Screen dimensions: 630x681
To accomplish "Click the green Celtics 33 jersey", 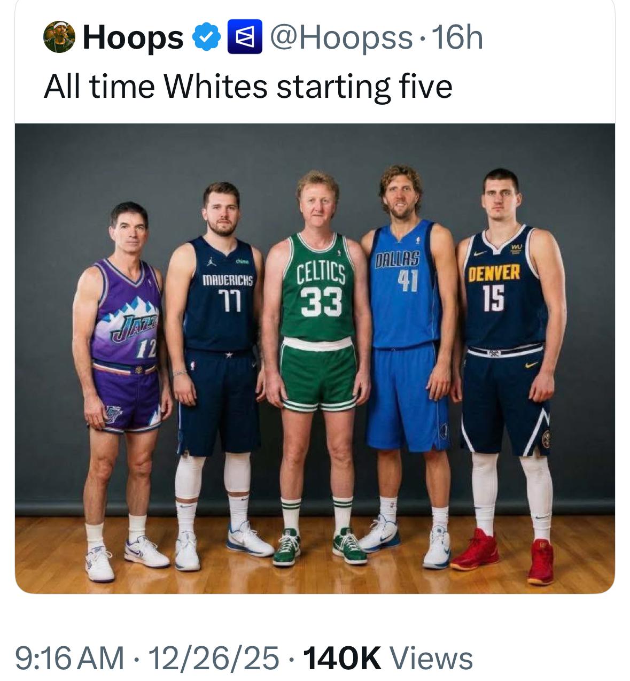I will [x=317, y=291].
